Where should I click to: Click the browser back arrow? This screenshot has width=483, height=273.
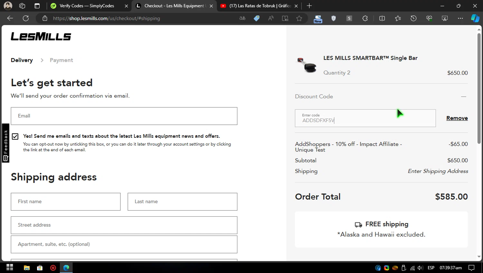coord(10,18)
